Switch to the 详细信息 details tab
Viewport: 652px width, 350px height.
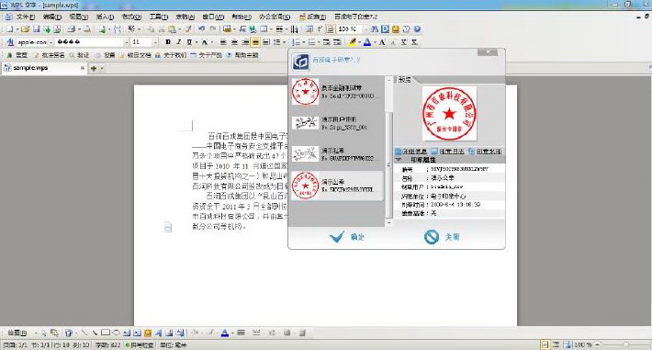tap(411, 152)
